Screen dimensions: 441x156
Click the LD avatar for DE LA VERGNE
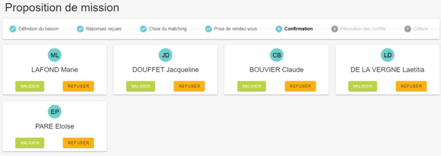[388, 55]
